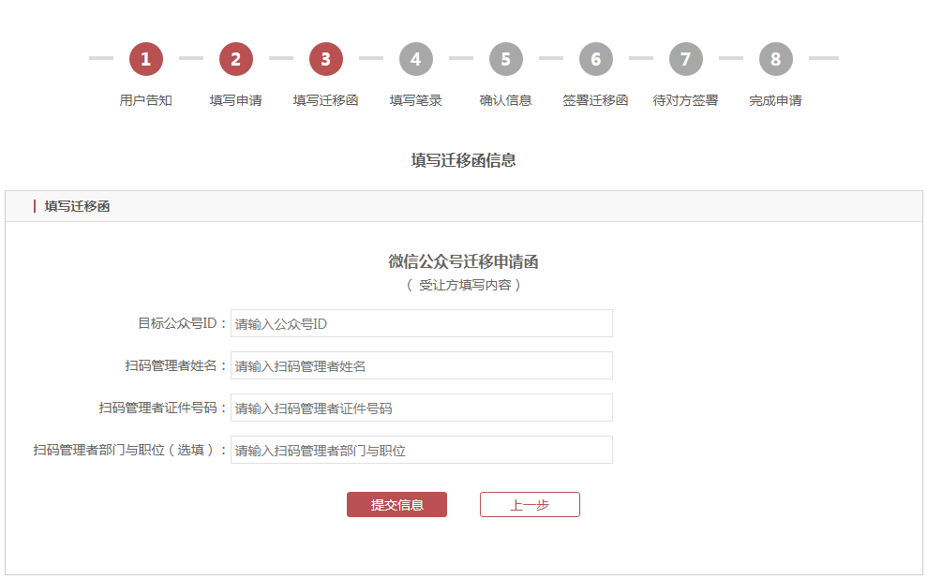Screen dimensions: 927x579
Task: Click the 填写迁移函 step label under step 3
Action: tap(326, 100)
